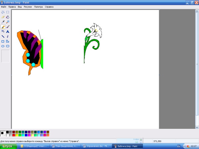Pick the red color in palette

[14, 135]
